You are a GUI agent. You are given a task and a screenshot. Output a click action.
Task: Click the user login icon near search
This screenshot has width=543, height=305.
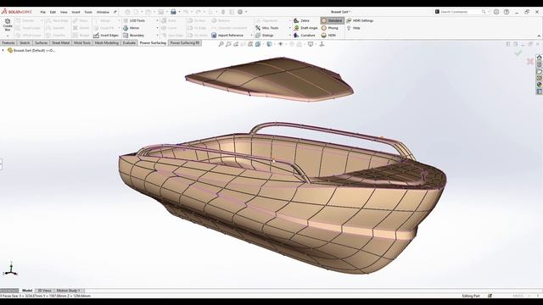tap(496, 12)
